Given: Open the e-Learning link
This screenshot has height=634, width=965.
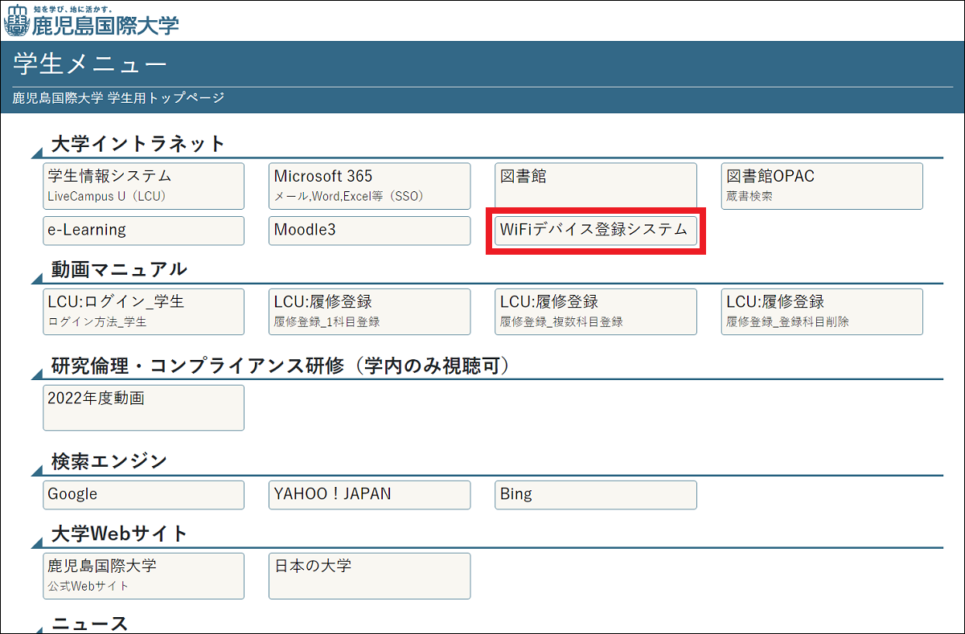Looking at the screenshot, I should 143,231.
